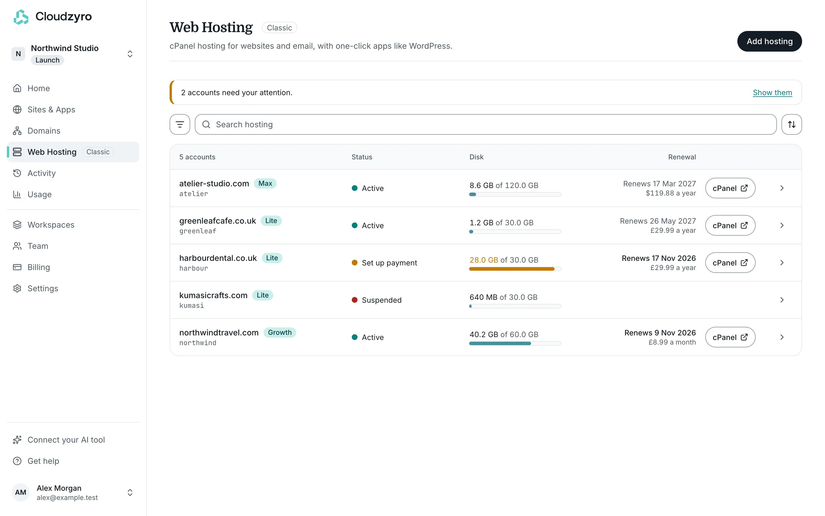Open the Alex Morgan account menu chevron
This screenshot has width=825, height=516.
click(x=130, y=492)
